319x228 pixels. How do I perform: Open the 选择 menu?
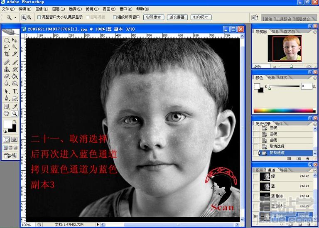click(x=75, y=9)
